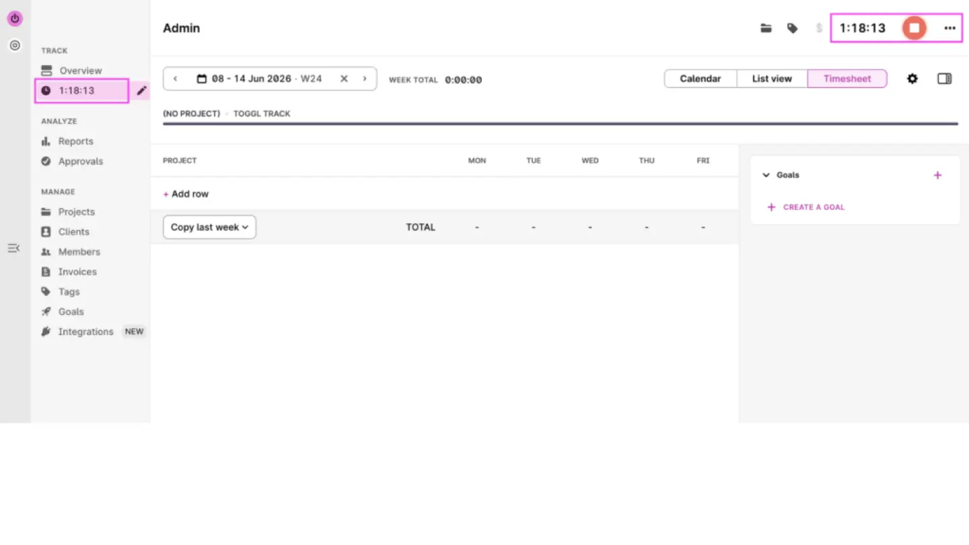Collapse the Goals panel section chevron
Image resolution: width=969 pixels, height=545 pixels.
[766, 175]
